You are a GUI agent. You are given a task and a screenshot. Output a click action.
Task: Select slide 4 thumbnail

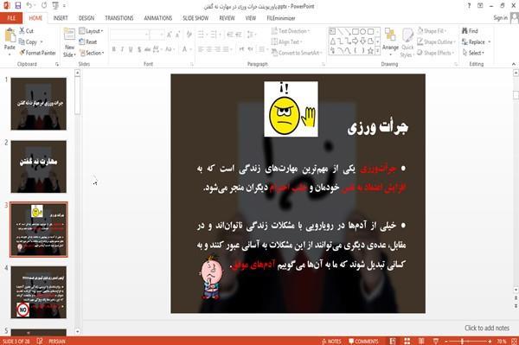pos(39,292)
